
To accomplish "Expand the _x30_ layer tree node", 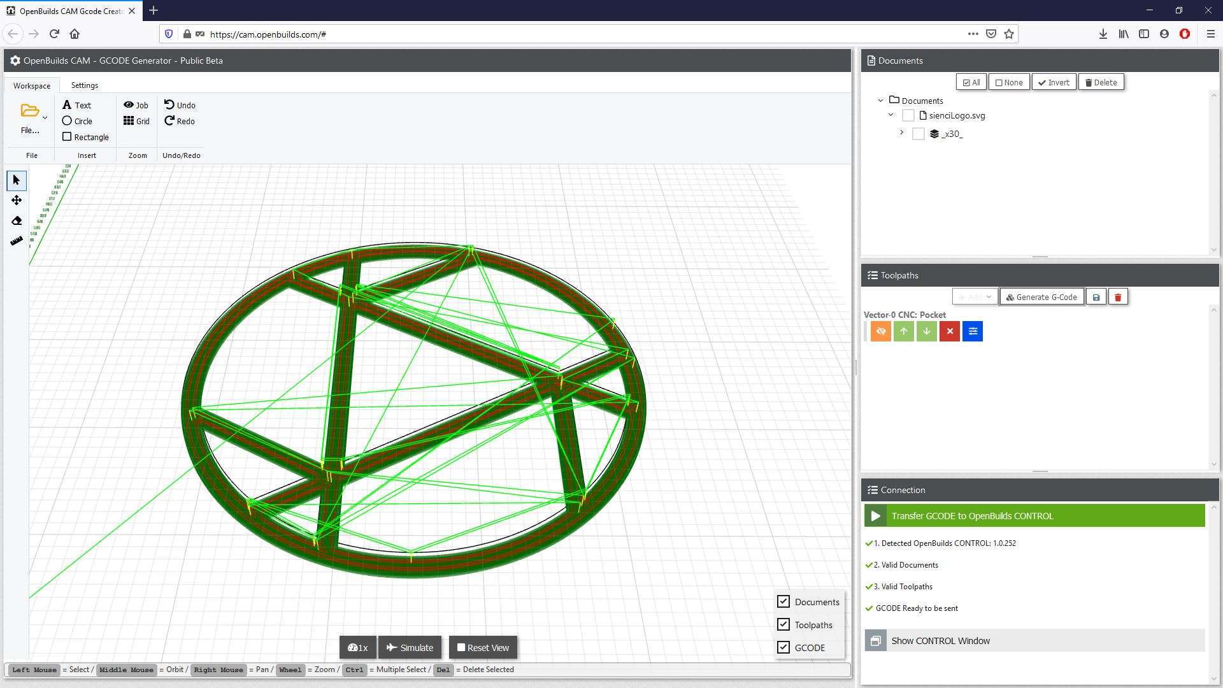I will pyautogui.click(x=901, y=133).
